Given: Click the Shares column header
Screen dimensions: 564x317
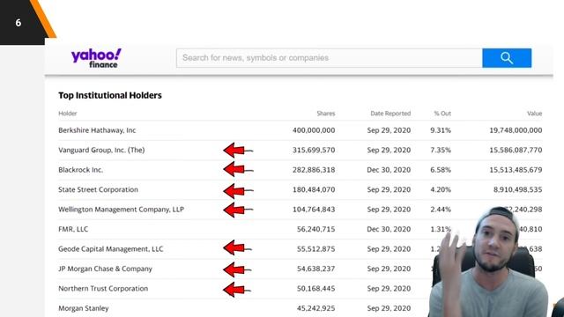Looking at the screenshot, I should (x=326, y=114).
